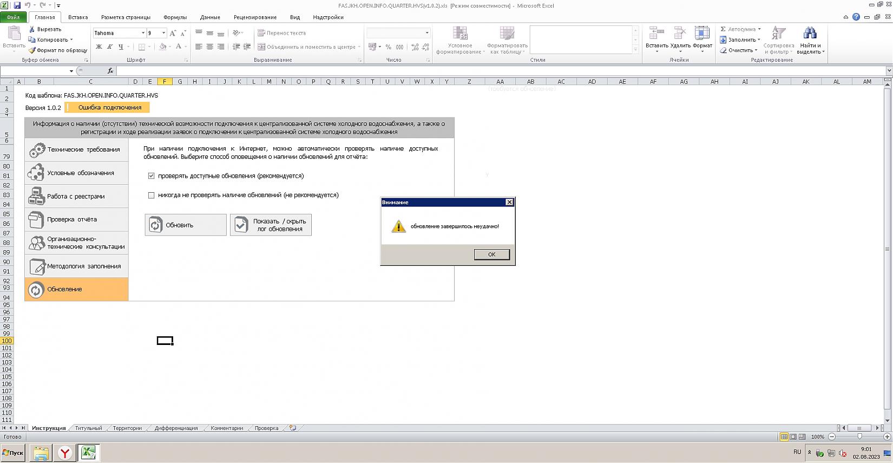
Task: Open Yandex Browser from the taskbar
Action: 65,453
